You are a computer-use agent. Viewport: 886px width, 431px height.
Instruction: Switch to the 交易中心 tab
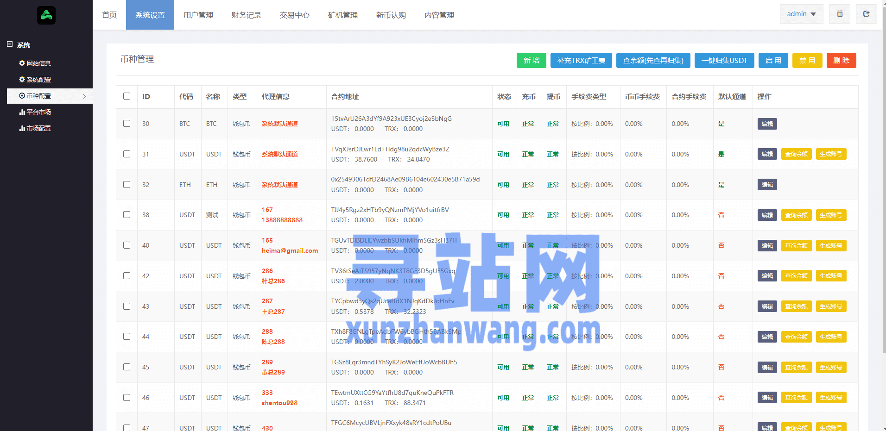coord(295,15)
